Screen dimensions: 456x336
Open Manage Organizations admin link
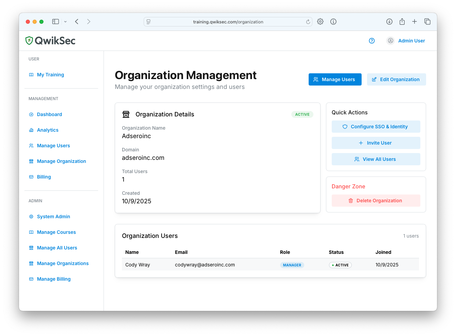[63, 263]
